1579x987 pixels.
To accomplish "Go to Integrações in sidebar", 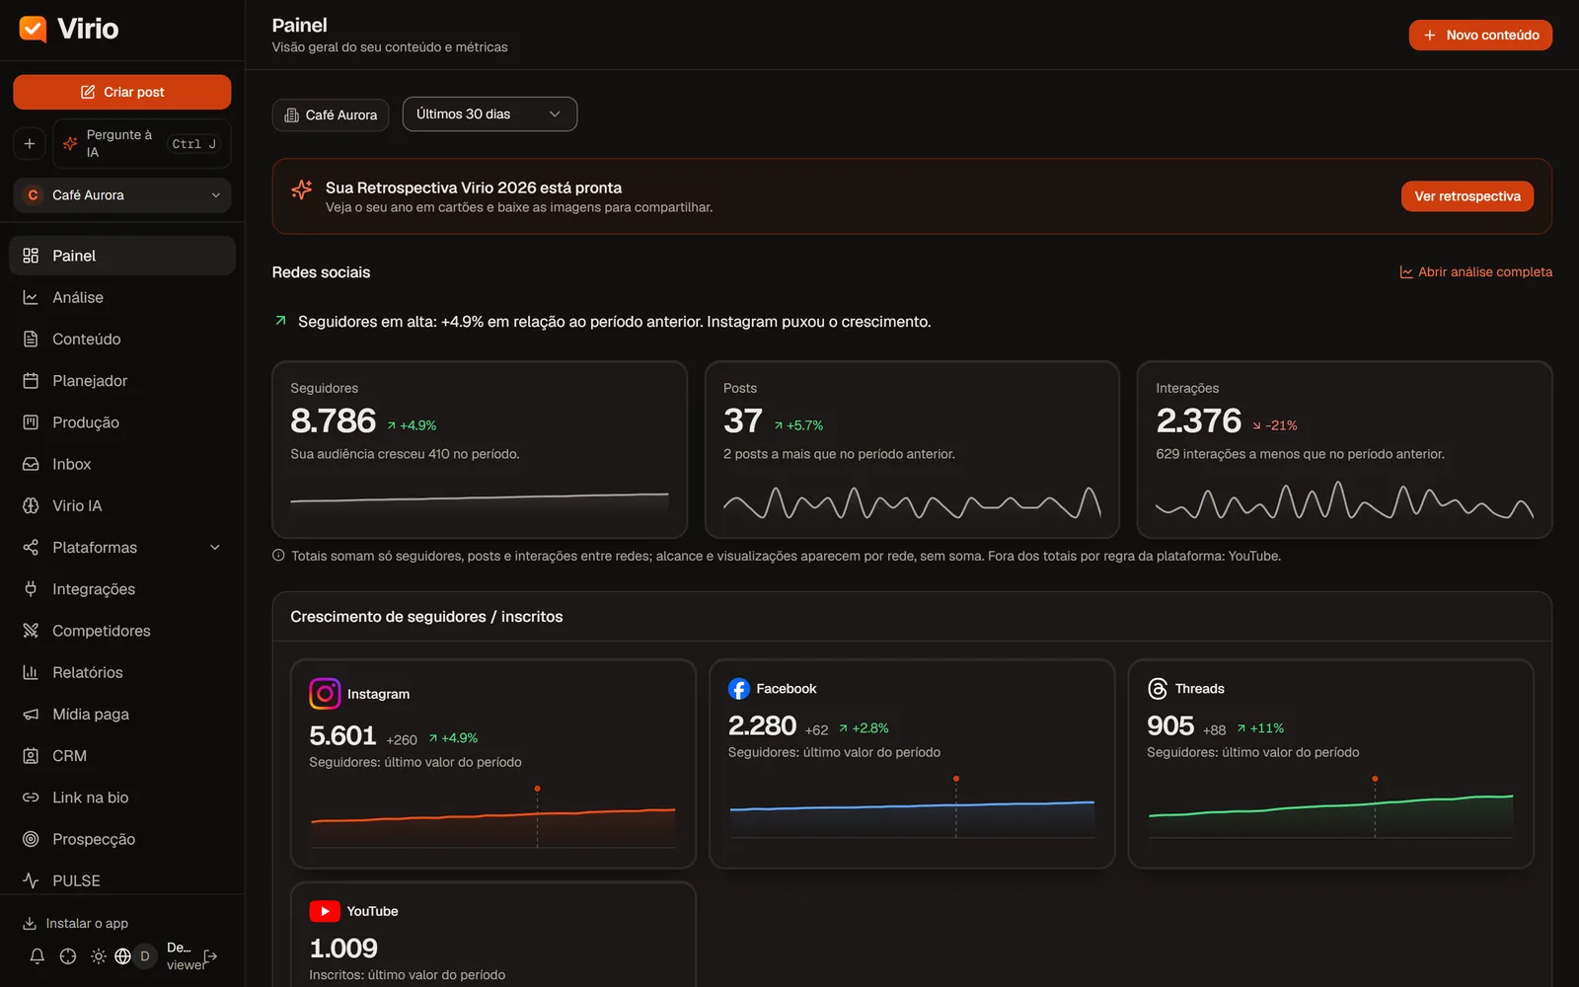I will point(122,589).
